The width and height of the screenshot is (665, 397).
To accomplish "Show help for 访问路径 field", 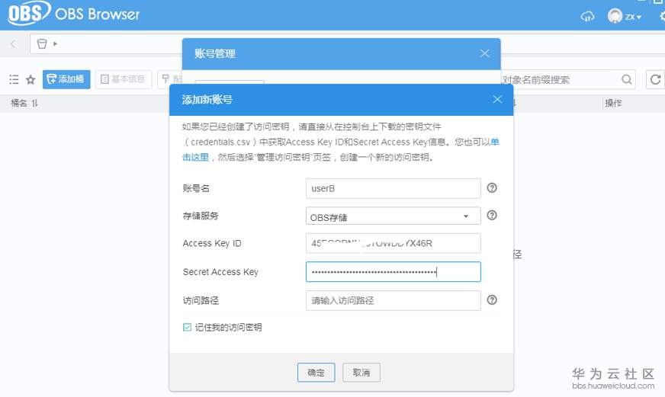I will point(492,300).
